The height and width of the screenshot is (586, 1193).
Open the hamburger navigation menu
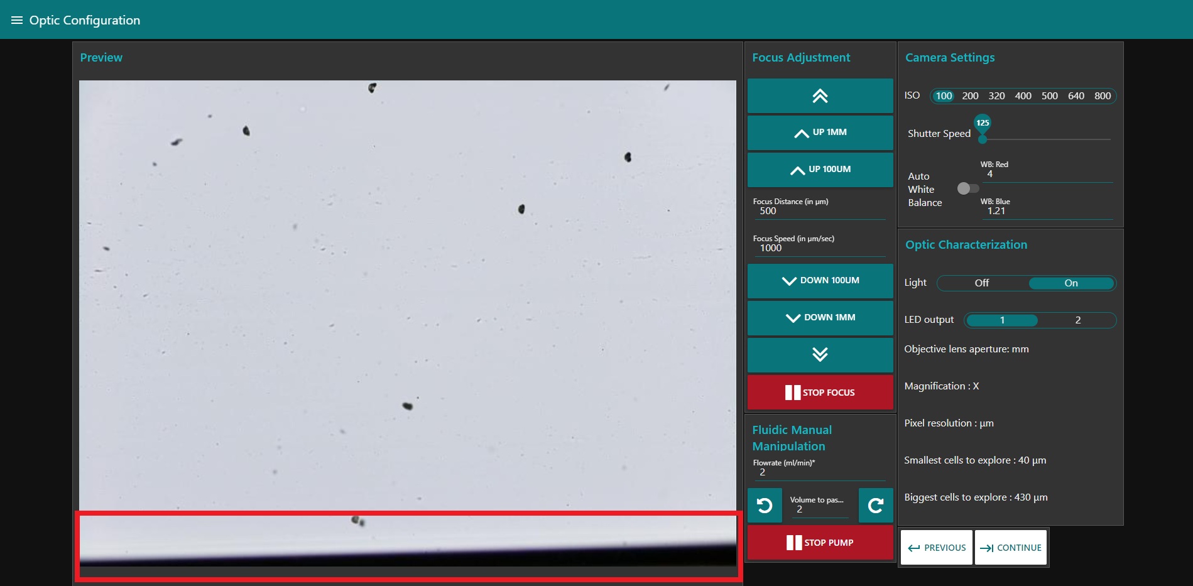click(x=17, y=20)
